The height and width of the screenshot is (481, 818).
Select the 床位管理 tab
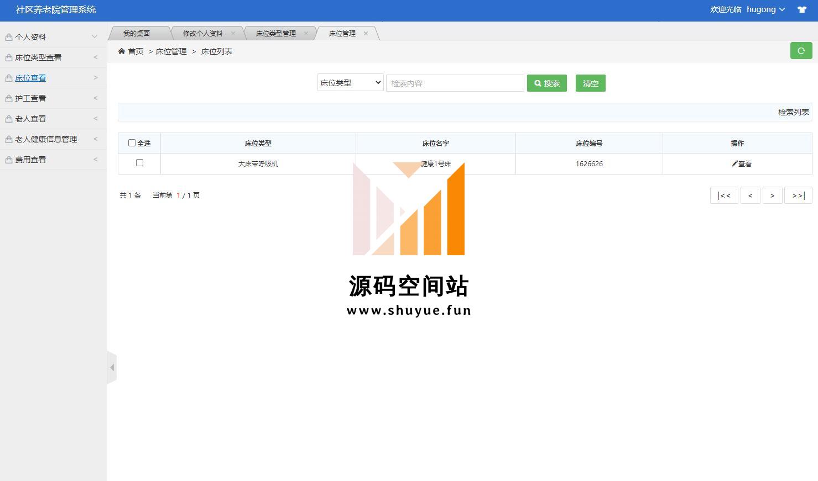(x=342, y=33)
